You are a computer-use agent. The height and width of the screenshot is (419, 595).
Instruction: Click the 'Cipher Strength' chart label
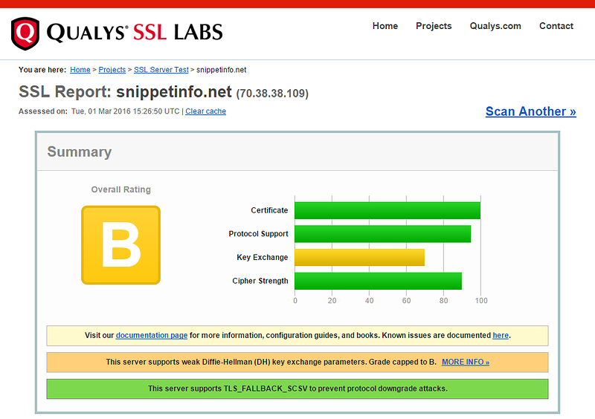260,281
